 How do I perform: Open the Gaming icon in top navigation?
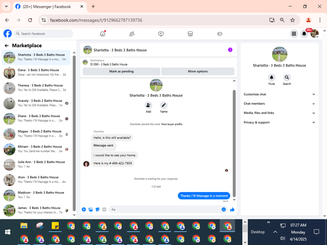[220, 34]
